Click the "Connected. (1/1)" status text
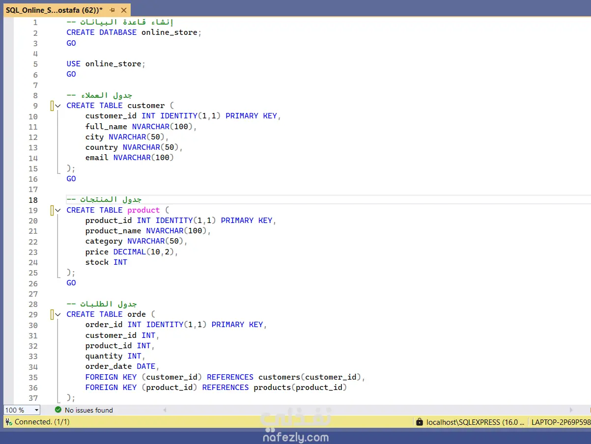Viewport: 591px width, 444px height. 42,422
